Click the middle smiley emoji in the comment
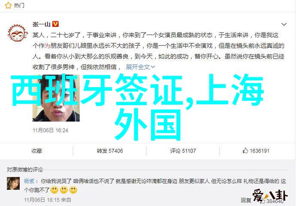Screen dimensions: 296x206 click(x=64, y=190)
